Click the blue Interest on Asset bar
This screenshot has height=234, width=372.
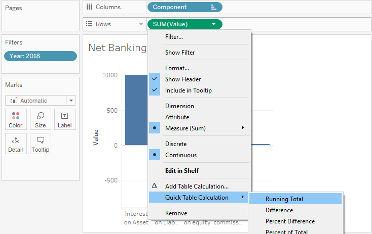point(136,110)
